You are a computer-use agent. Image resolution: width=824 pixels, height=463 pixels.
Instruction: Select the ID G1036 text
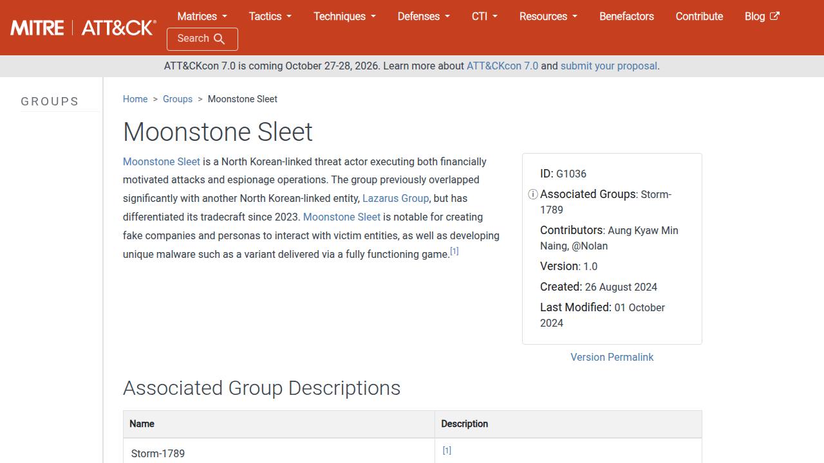563,174
